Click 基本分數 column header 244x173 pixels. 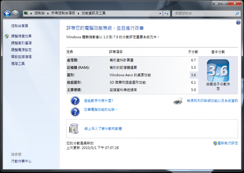pyautogui.click(x=218, y=52)
